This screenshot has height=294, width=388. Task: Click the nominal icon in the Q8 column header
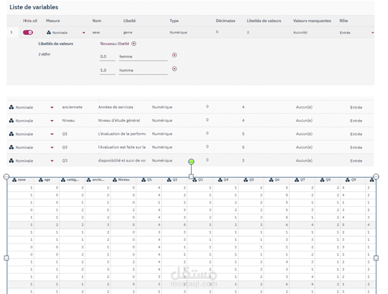click(322, 180)
